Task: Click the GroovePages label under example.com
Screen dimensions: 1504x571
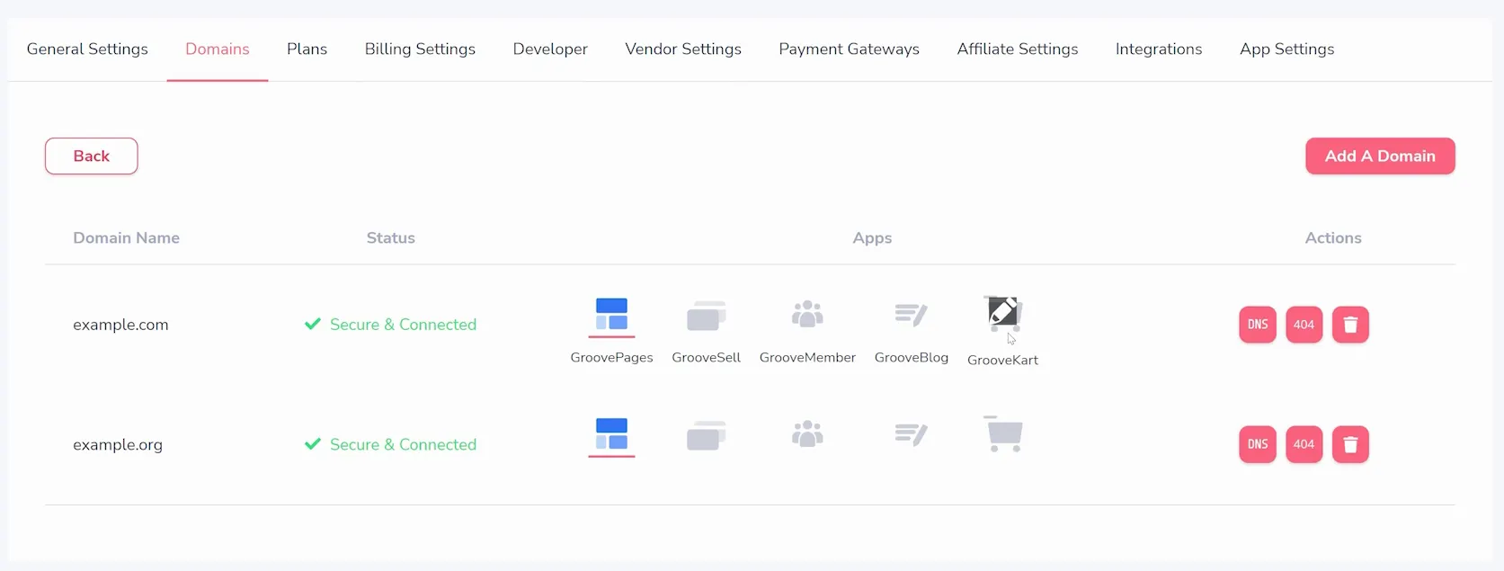Action: (611, 357)
